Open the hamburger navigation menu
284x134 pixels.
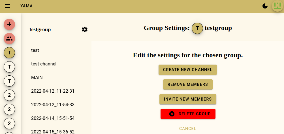pyautogui.click(x=7, y=6)
